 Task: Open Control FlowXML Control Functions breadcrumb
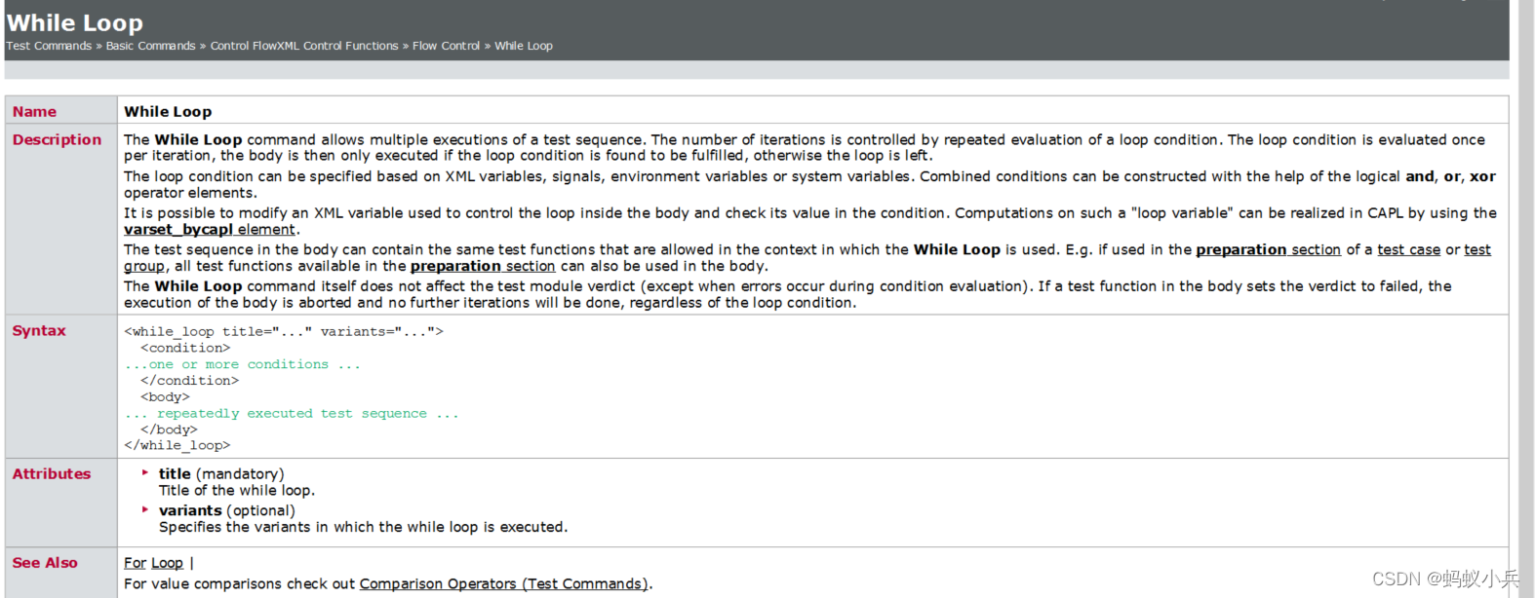(304, 46)
